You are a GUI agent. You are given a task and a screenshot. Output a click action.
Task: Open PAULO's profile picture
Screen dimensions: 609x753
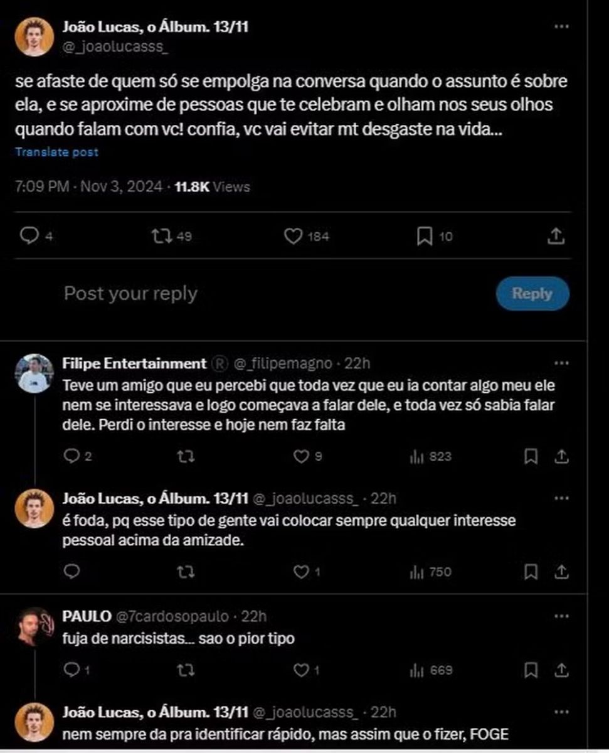coord(34,626)
